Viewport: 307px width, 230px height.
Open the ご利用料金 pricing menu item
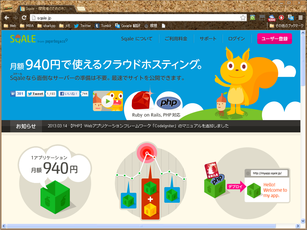click(176, 39)
